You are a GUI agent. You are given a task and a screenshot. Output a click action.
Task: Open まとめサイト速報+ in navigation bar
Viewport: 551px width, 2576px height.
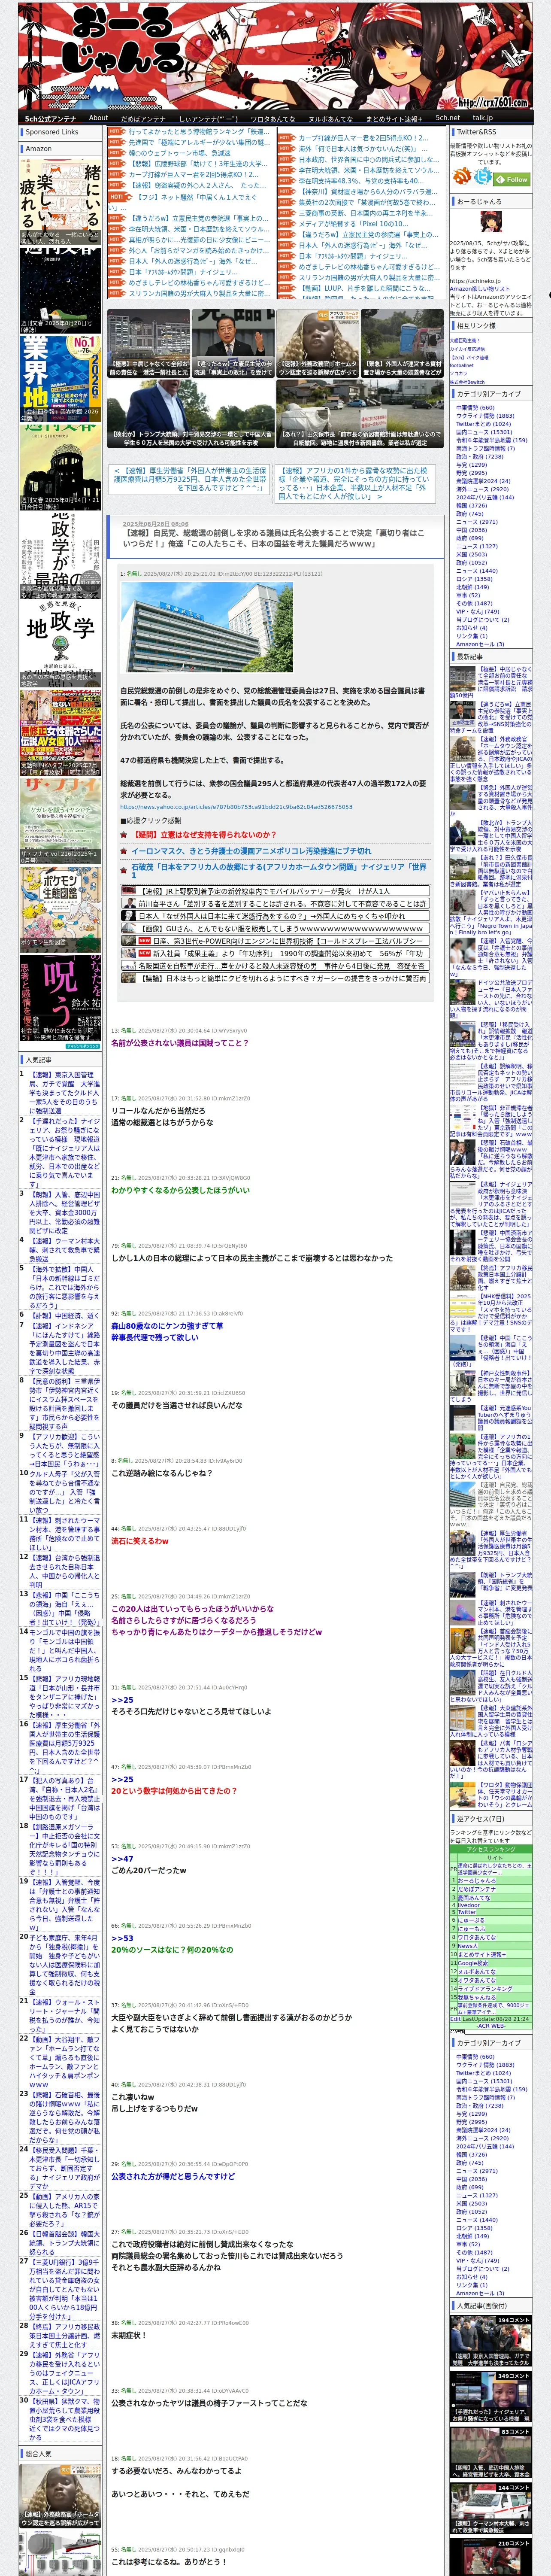[394, 118]
